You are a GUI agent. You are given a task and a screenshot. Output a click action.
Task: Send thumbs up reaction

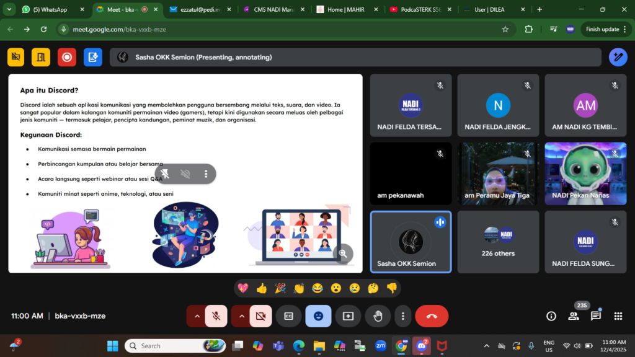click(262, 288)
